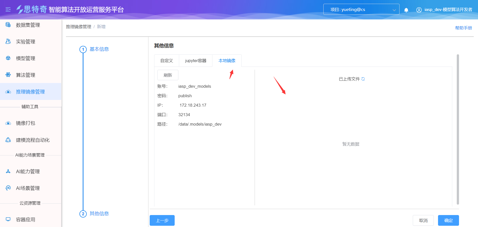
Task: Click the 已上传文件 label
Action: tap(349, 79)
